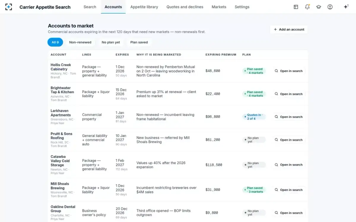Click the EXPIRES column header
356x222 pixels.
(122, 55)
